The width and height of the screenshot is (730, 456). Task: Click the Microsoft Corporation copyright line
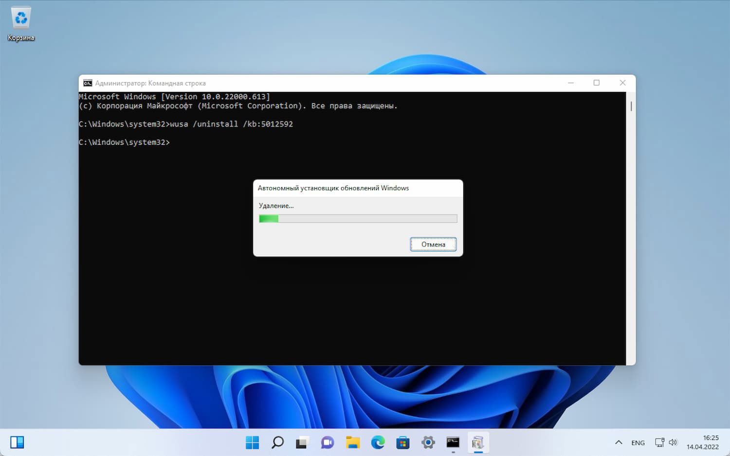tap(238, 106)
